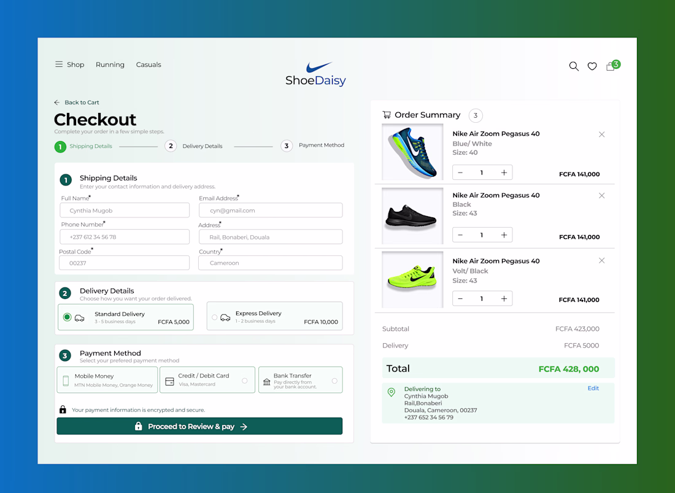The image size is (675, 493).
Task: Click the subtotal value FCFA 423,000
Action: coord(577,329)
